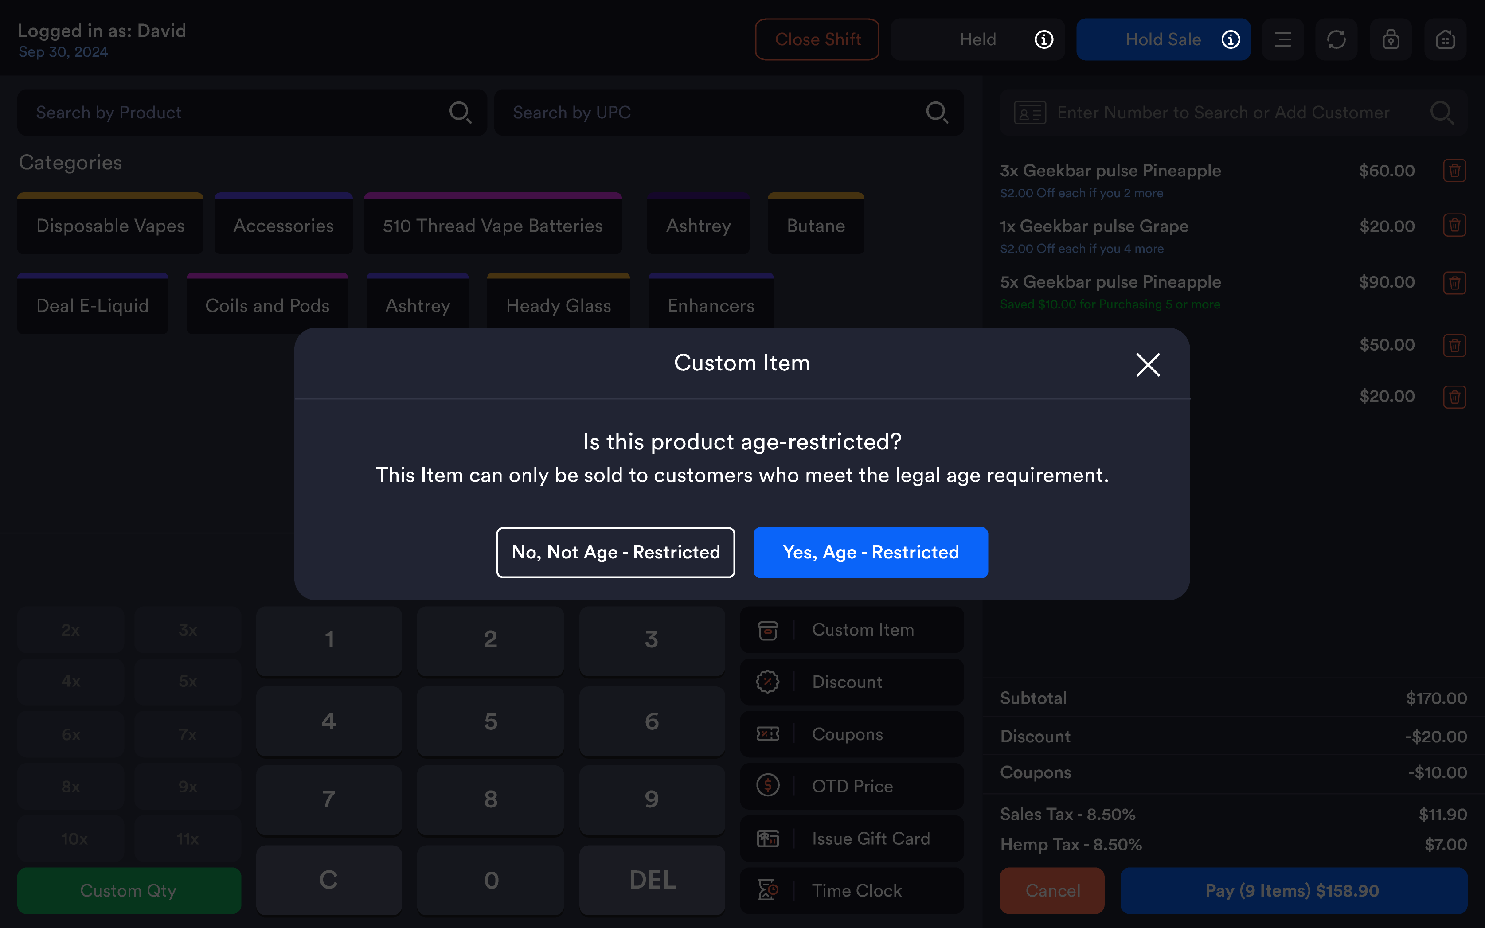Screen dimensions: 1485x928
Task: Click the lock screen icon
Action: pos(1391,40)
